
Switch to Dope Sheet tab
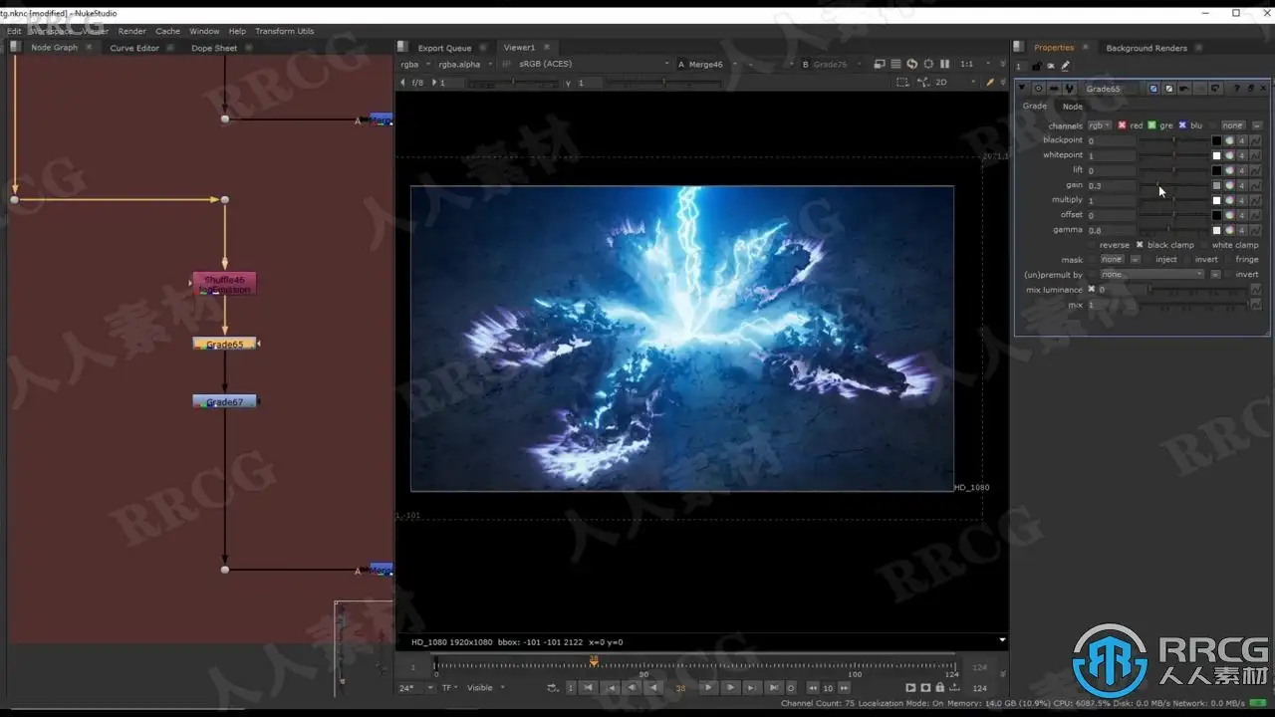(214, 48)
